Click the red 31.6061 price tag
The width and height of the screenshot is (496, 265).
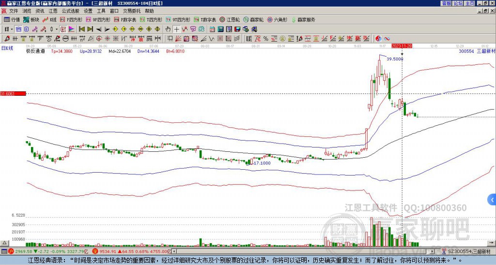(x=13, y=93)
